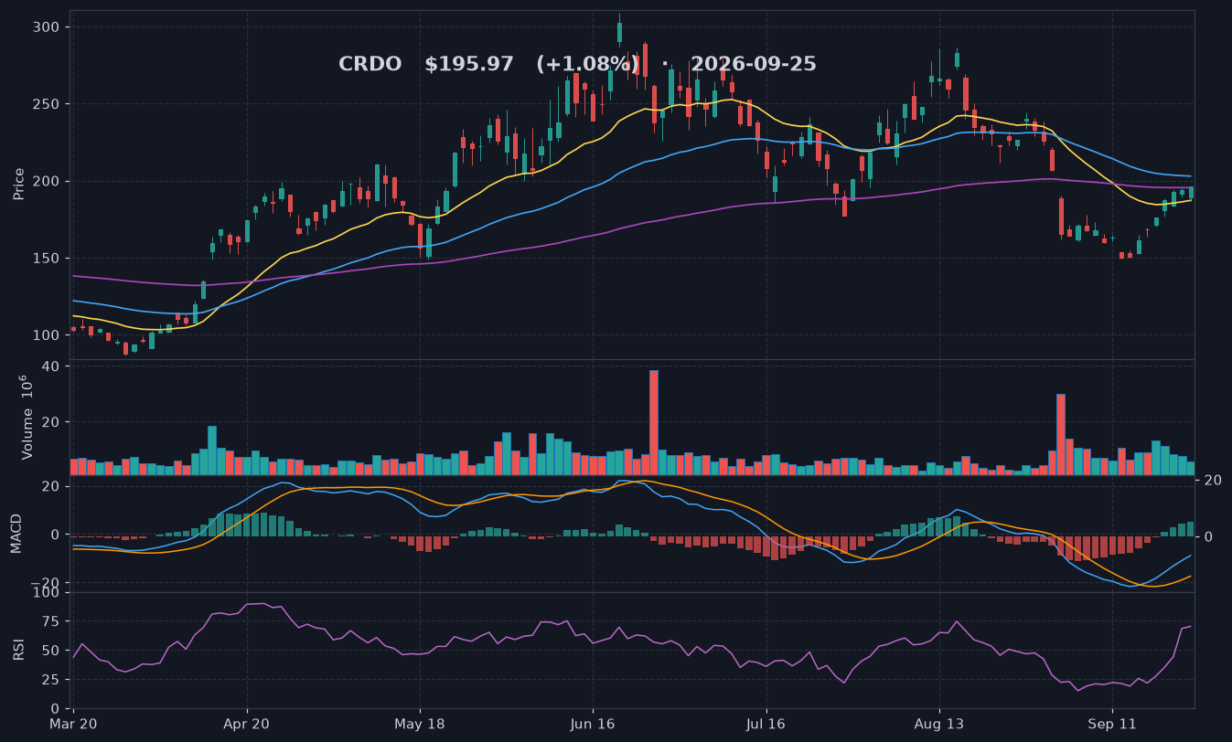Image resolution: width=1232 pixels, height=742 pixels.
Task: Click the 2026-09-25 date in title
Action: point(754,65)
